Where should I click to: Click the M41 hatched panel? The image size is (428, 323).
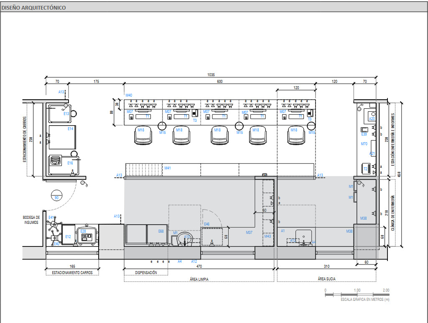143,170
